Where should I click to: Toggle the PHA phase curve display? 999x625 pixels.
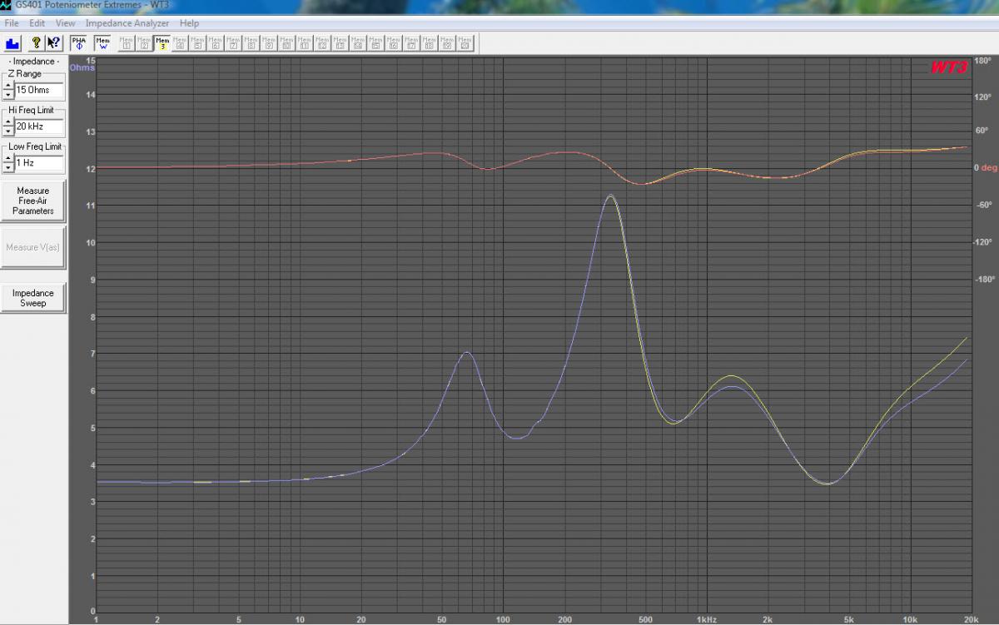tap(78, 42)
